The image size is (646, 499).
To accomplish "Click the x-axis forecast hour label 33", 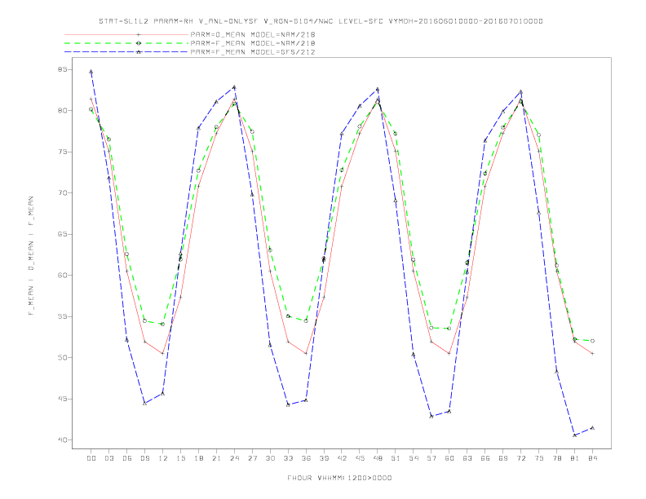I will coord(288,458).
